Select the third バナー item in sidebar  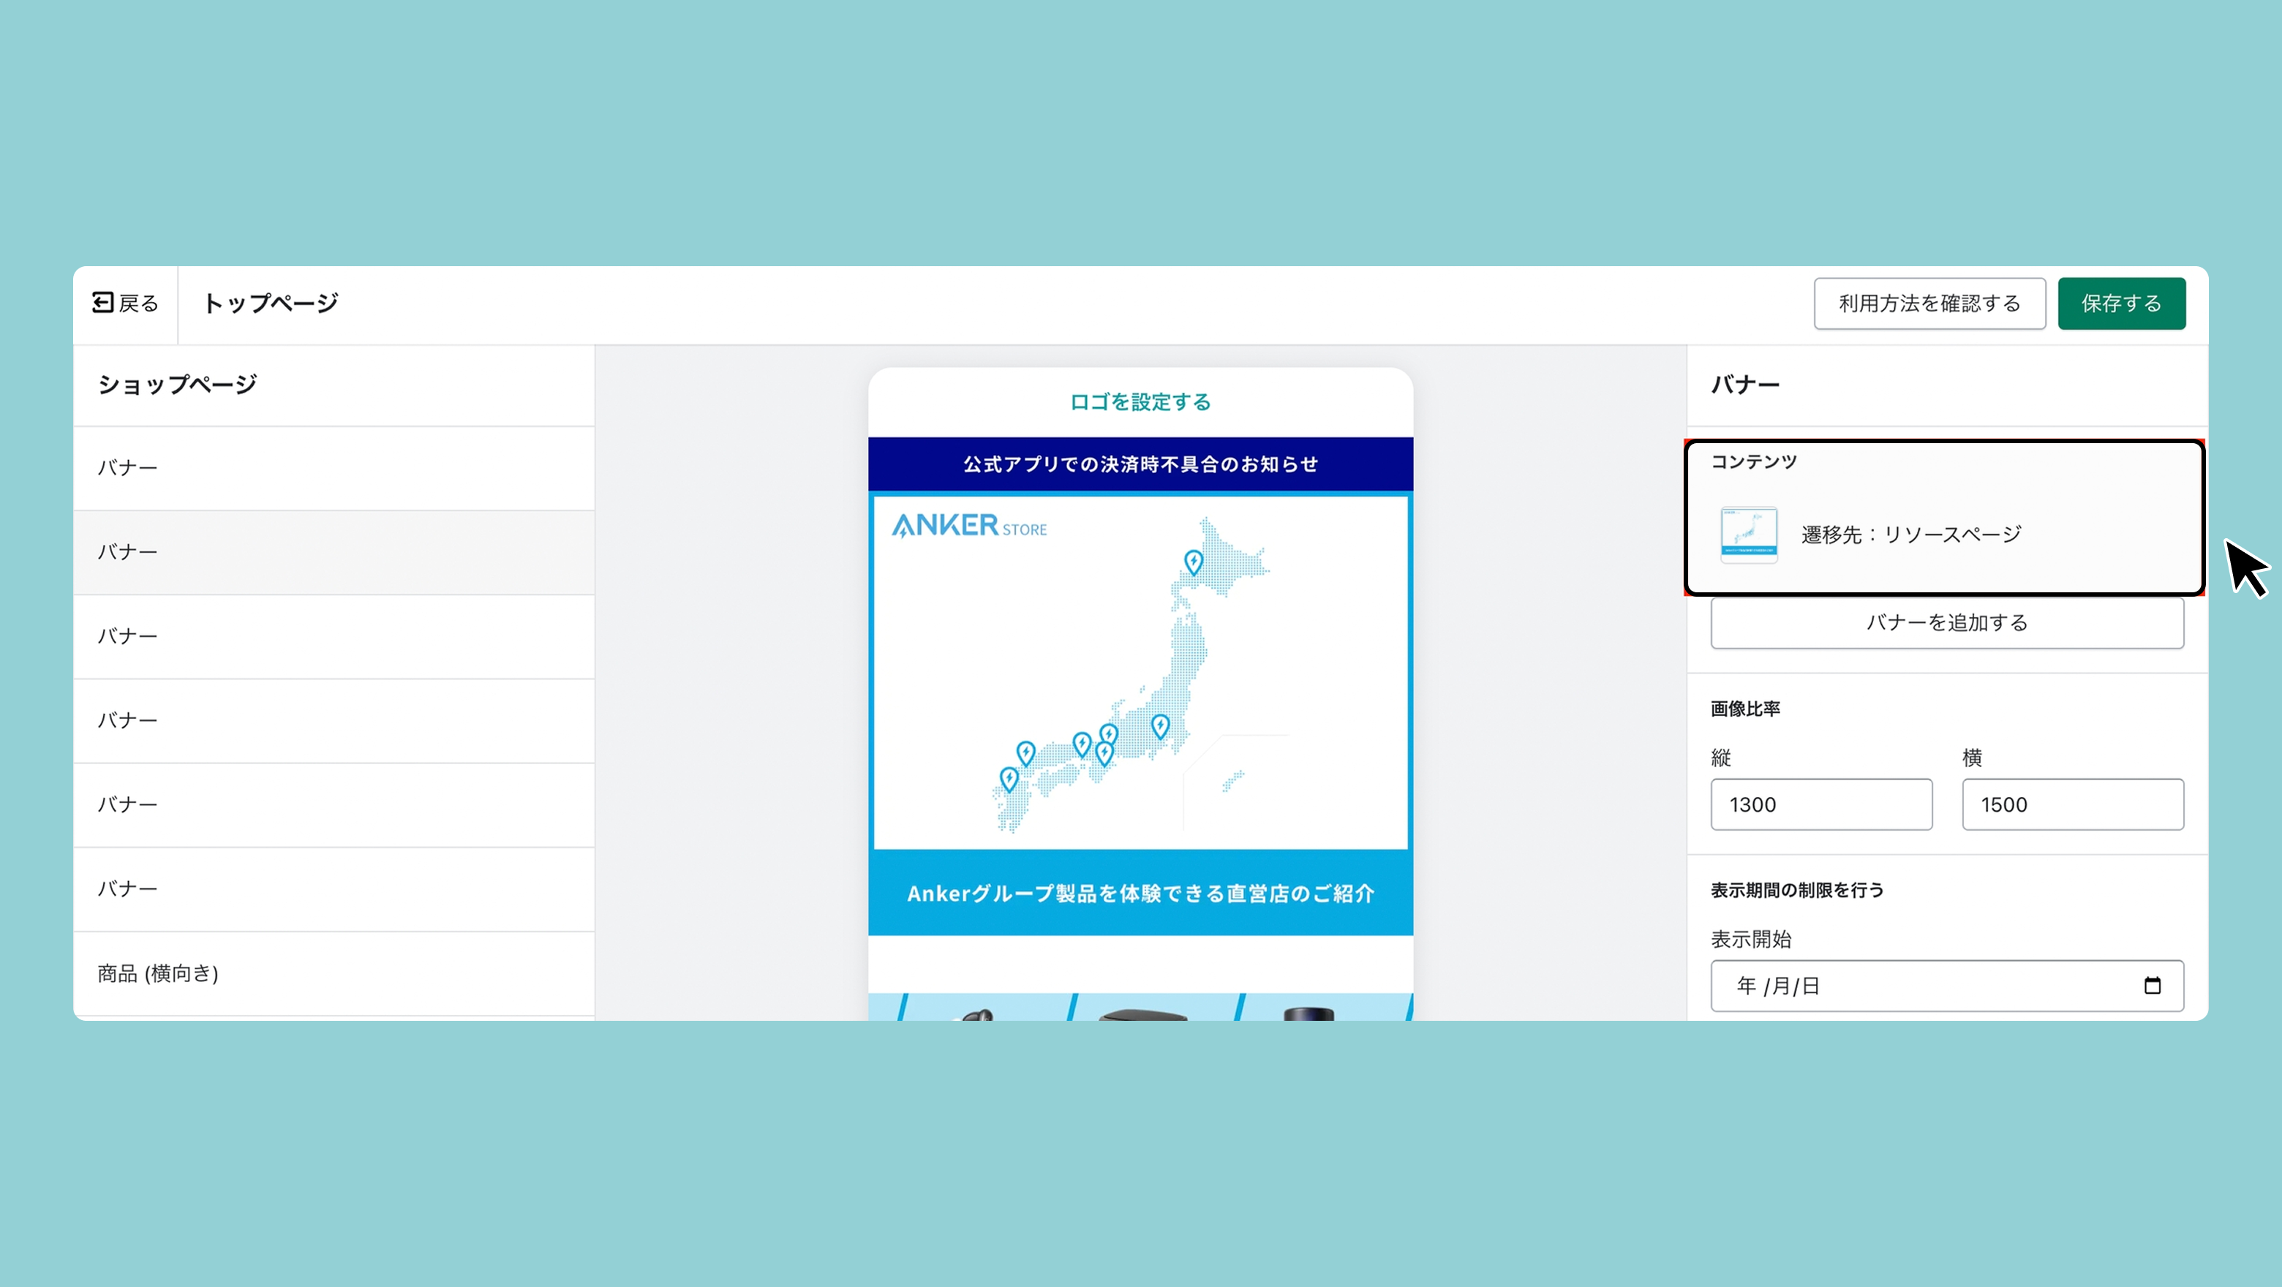pos(334,636)
